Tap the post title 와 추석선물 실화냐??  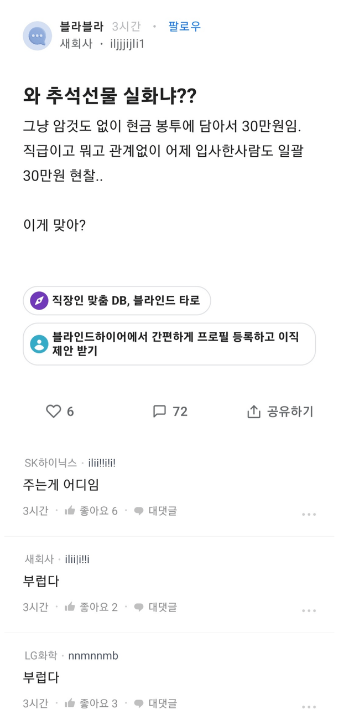click(109, 96)
